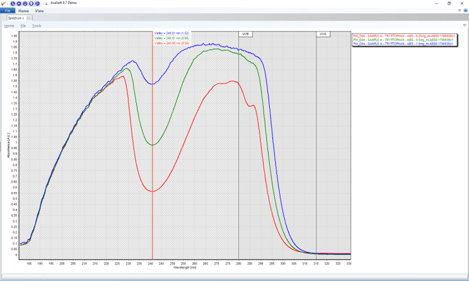Click the Absorbance [A.U.] axis label

tap(8, 146)
